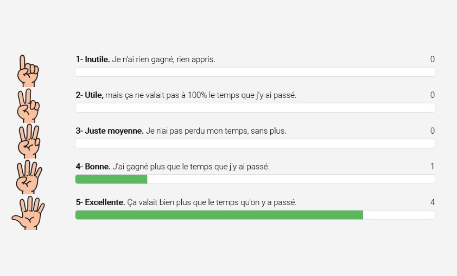Select the '3- Juste moyenne.' rating label

(110, 130)
